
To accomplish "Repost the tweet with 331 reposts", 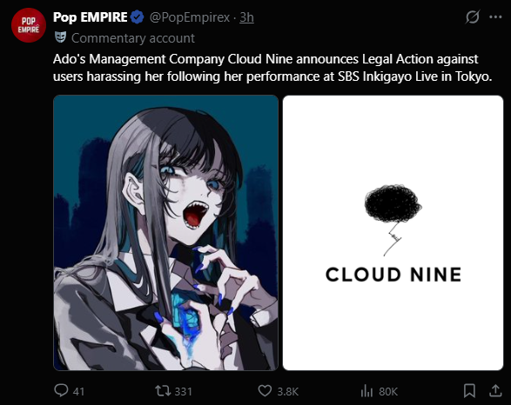I will tap(163, 390).
